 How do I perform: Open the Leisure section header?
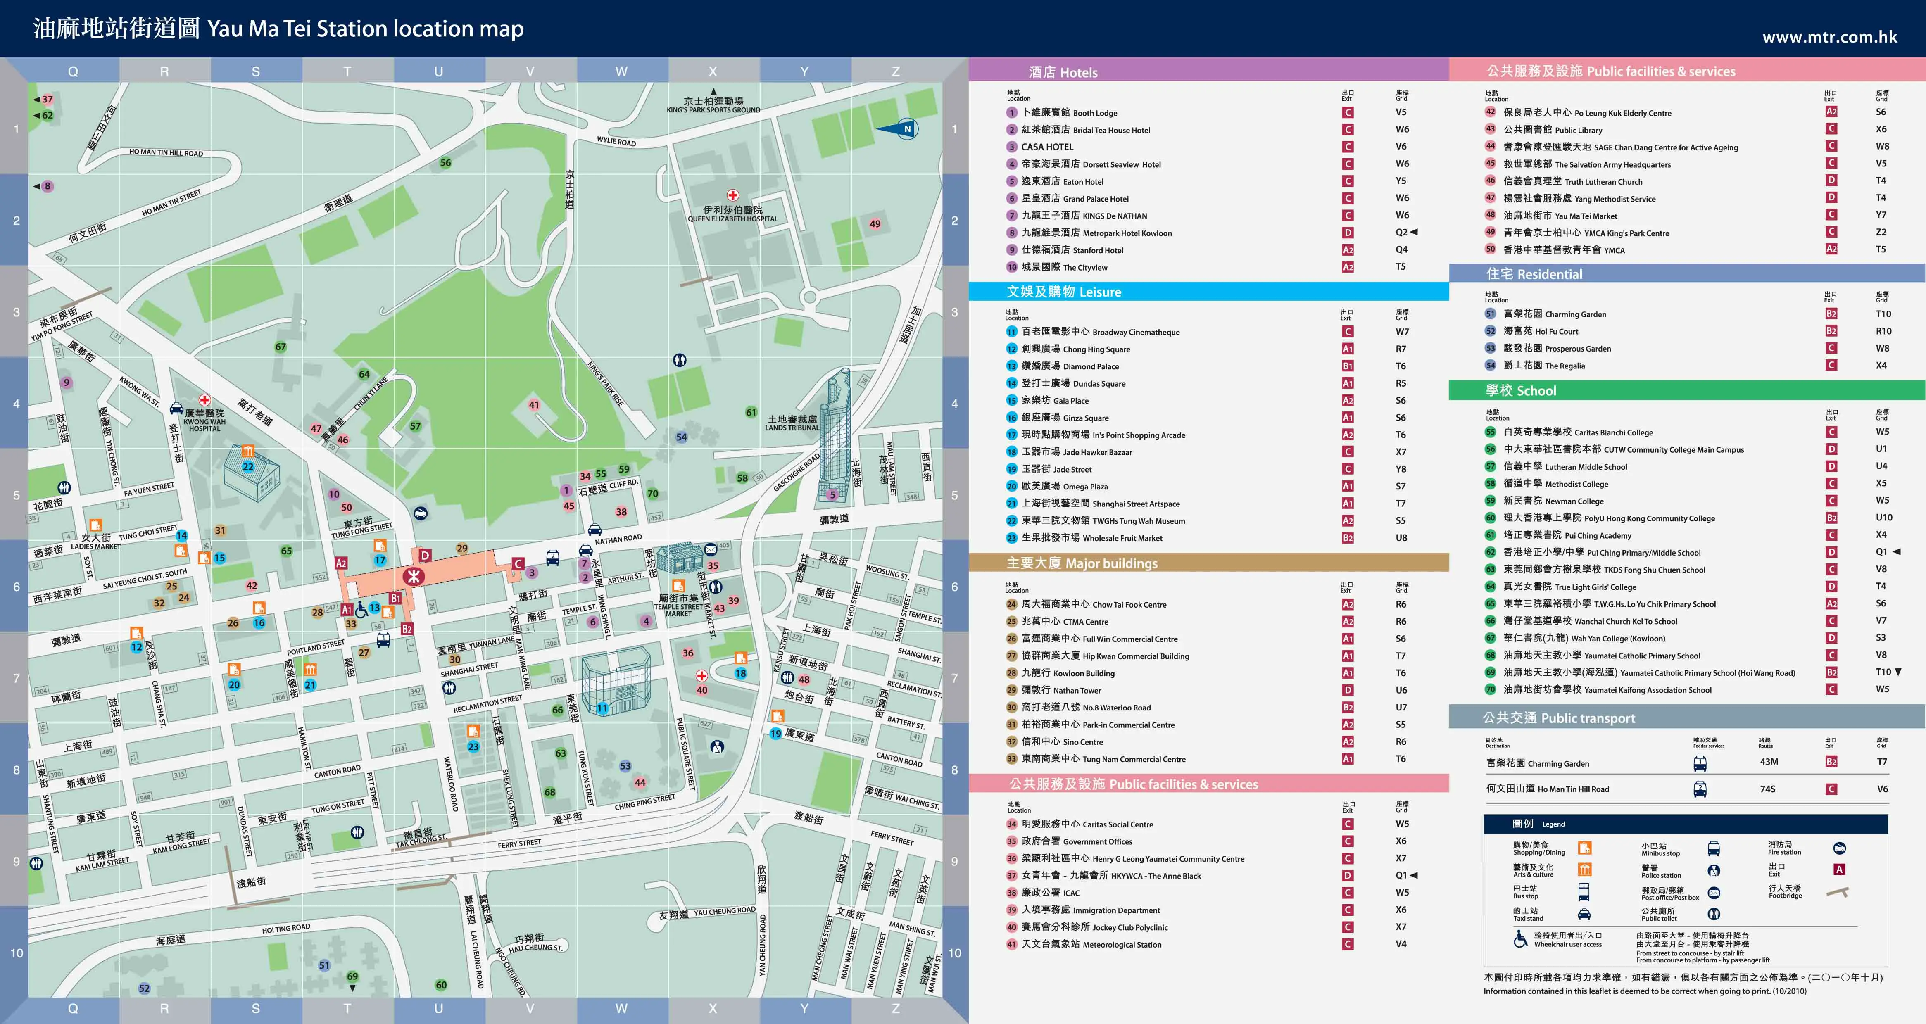1209,292
